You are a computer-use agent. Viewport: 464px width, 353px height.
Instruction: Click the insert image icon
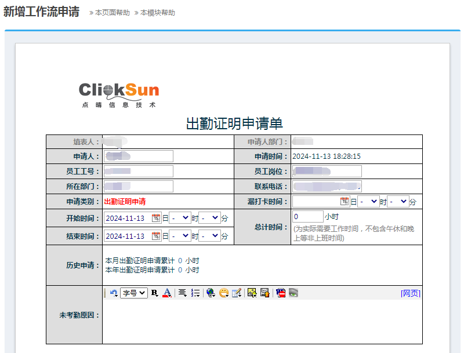pyautogui.click(x=252, y=293)
